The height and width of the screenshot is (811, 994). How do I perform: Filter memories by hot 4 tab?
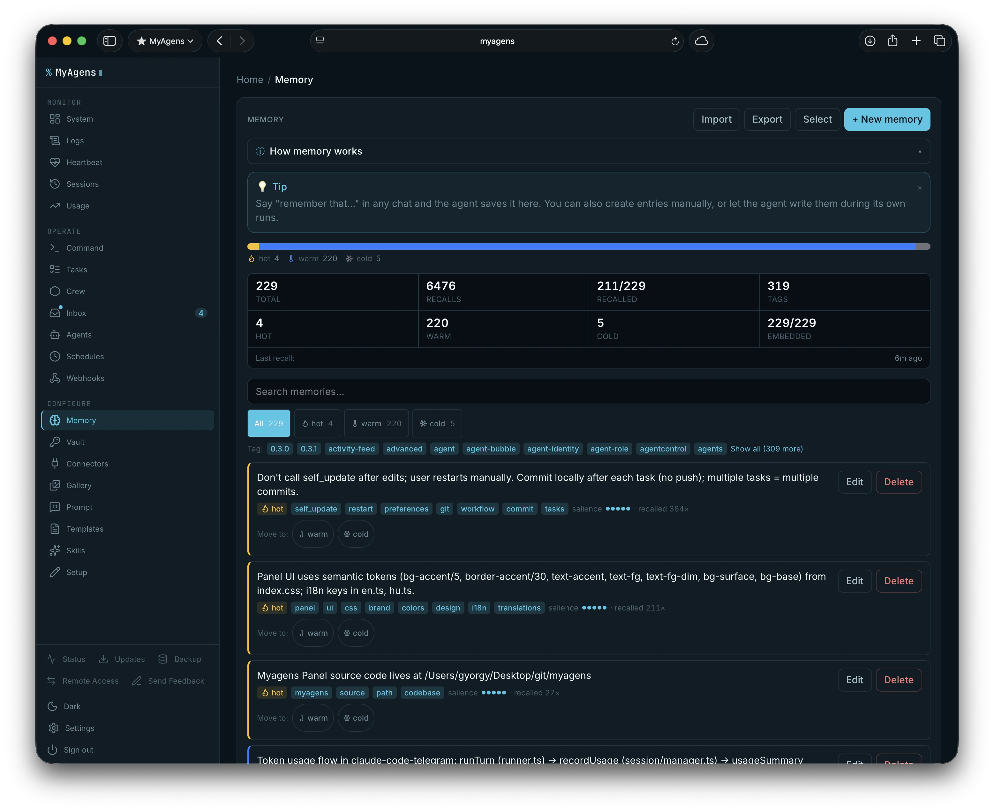(317, 423)
